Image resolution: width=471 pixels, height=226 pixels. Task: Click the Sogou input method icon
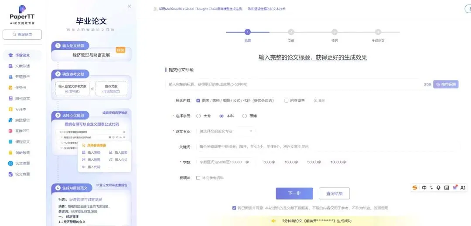tap(415, 188)
